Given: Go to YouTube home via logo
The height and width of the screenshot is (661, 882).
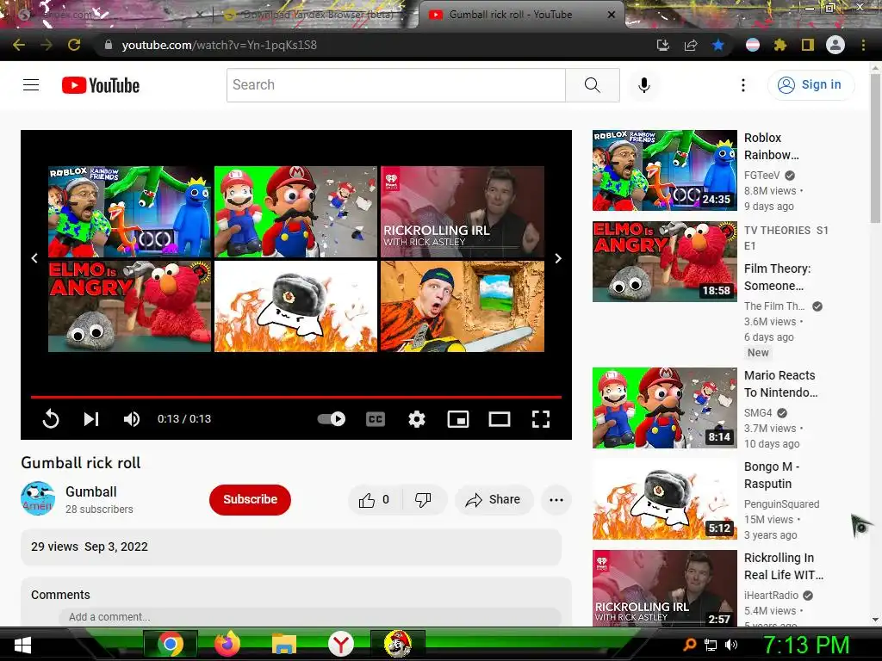Looking at the screenshot, I should pyautogui.click(x=101, y=85).
